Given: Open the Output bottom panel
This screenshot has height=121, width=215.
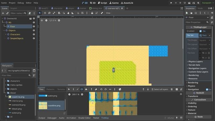Looking at the screenshot, I should 42,118.
